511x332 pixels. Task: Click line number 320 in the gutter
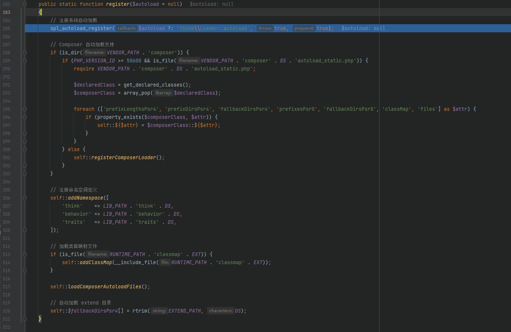pyautogui.click(x=7, y=311)
